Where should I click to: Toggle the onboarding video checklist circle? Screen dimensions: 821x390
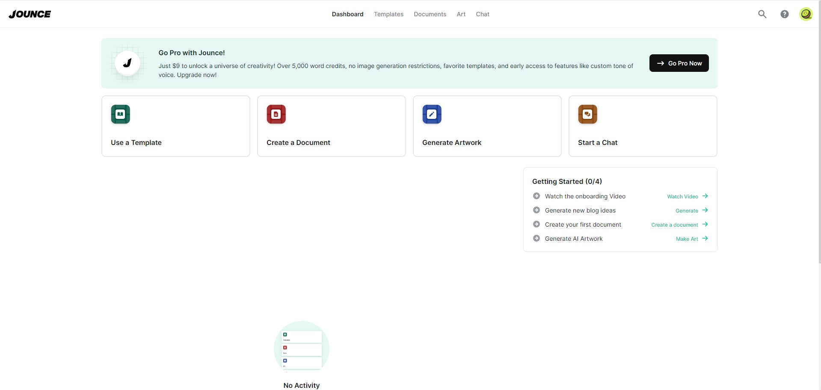coord(536,196)
